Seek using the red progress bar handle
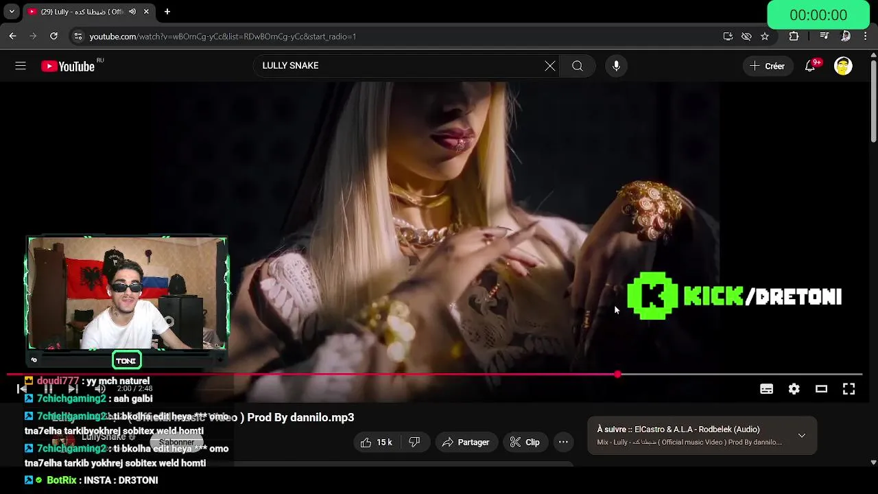The width and height of the screenshot is (878, 494). 617,375
